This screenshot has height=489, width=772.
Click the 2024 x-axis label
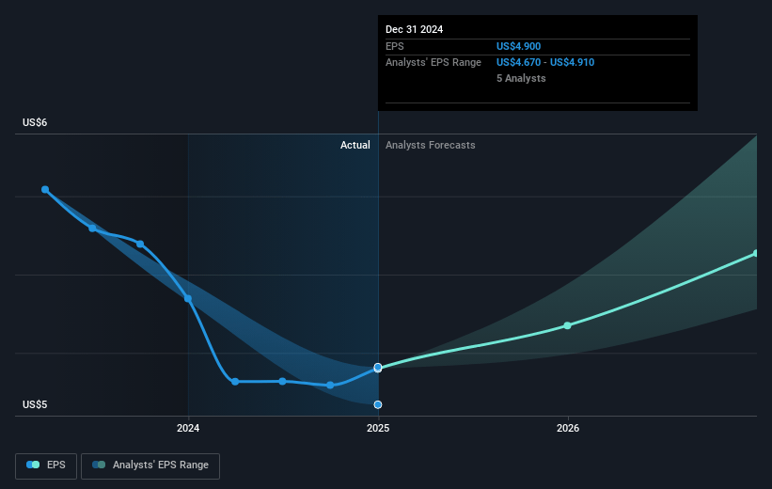188,429
